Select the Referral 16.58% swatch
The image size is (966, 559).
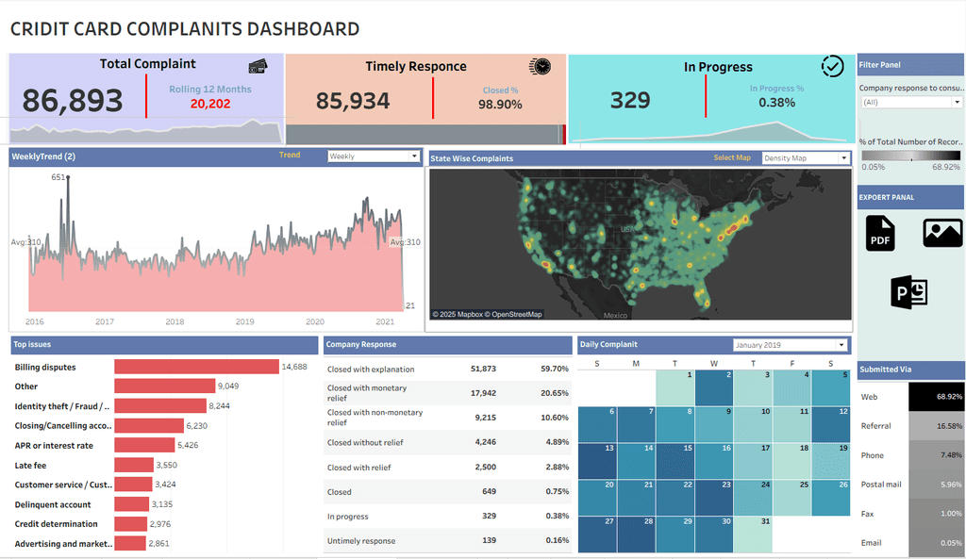tap(937, 425)
